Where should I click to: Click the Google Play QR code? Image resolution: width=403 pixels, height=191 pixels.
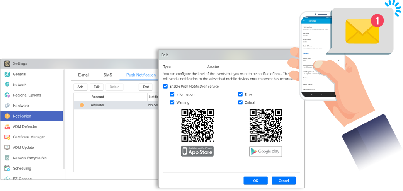(x=266, y=125)
